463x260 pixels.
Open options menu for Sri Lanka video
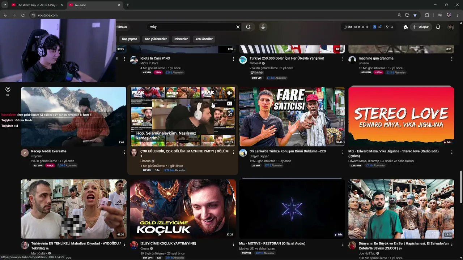(x=343, y=152)
